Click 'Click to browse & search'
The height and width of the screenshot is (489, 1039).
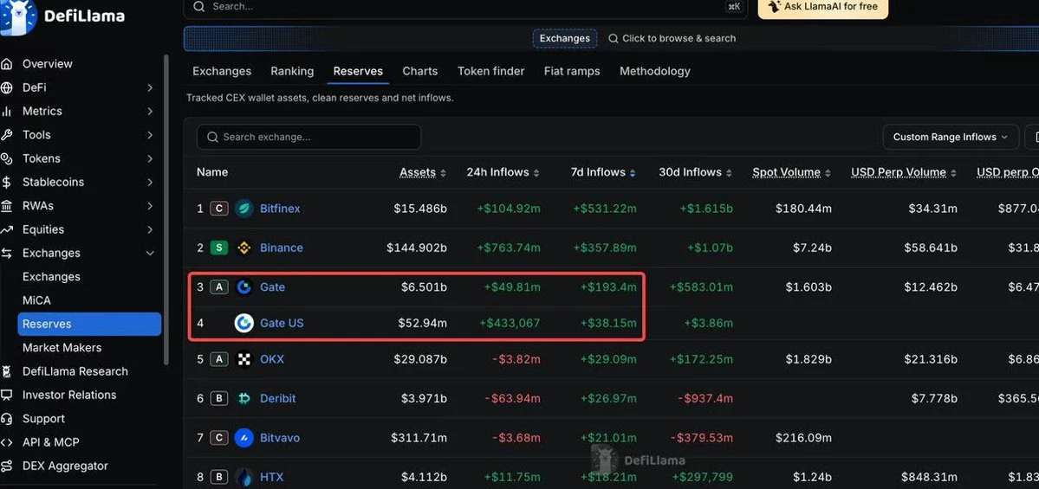pyautogui.click(x=672, y=38)
